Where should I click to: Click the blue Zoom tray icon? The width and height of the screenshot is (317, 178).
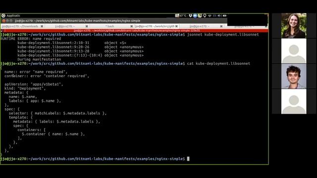pyautogui.click(x=195, y=15)
